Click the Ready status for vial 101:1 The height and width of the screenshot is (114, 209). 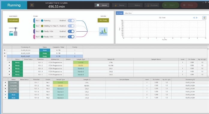pos(17,63)
